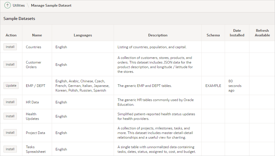Install the Countries dataset
The image size is (275, 156).
click(x=10, y=47)
